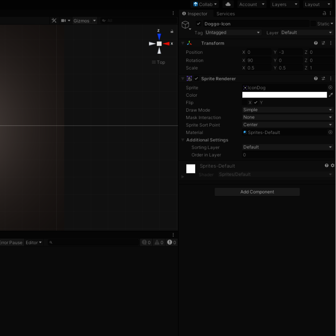Click the blue Z axis cone
The image size is (336, 336).
coord(159,37)
